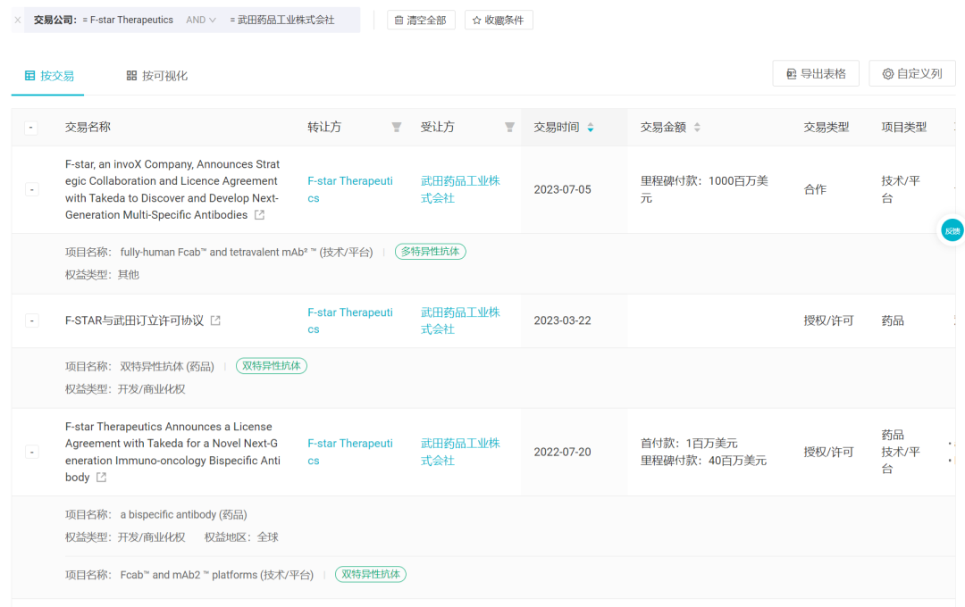Click 双特异性抗体 tag beside Fcab and mAb2 platforms
The width and height of the screenshot is (965, 607).
pyautogui.click(x=371, y=574)
